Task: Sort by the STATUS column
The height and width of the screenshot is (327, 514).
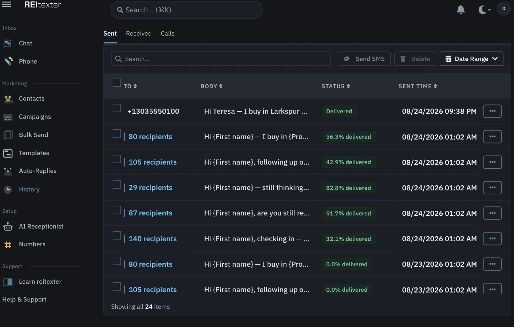Action: (x=336, y=86)
